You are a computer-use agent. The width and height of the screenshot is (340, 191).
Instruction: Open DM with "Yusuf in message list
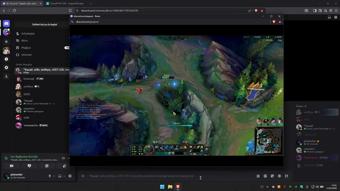42,102
